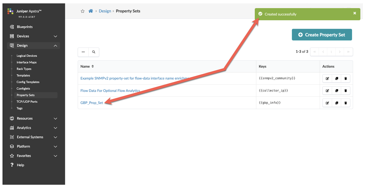The width and height of the screenshot is (365, 187).
Task: Click the Resources section icon
Action: pos(12,118)
